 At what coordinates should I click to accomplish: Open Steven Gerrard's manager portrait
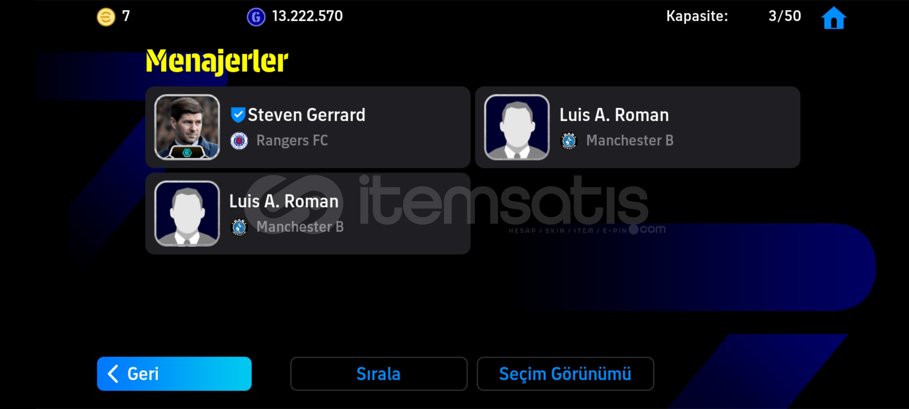(x=187, y=127)
